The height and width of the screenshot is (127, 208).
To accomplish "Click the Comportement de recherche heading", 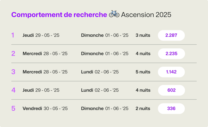I will (x=59, y=15).
